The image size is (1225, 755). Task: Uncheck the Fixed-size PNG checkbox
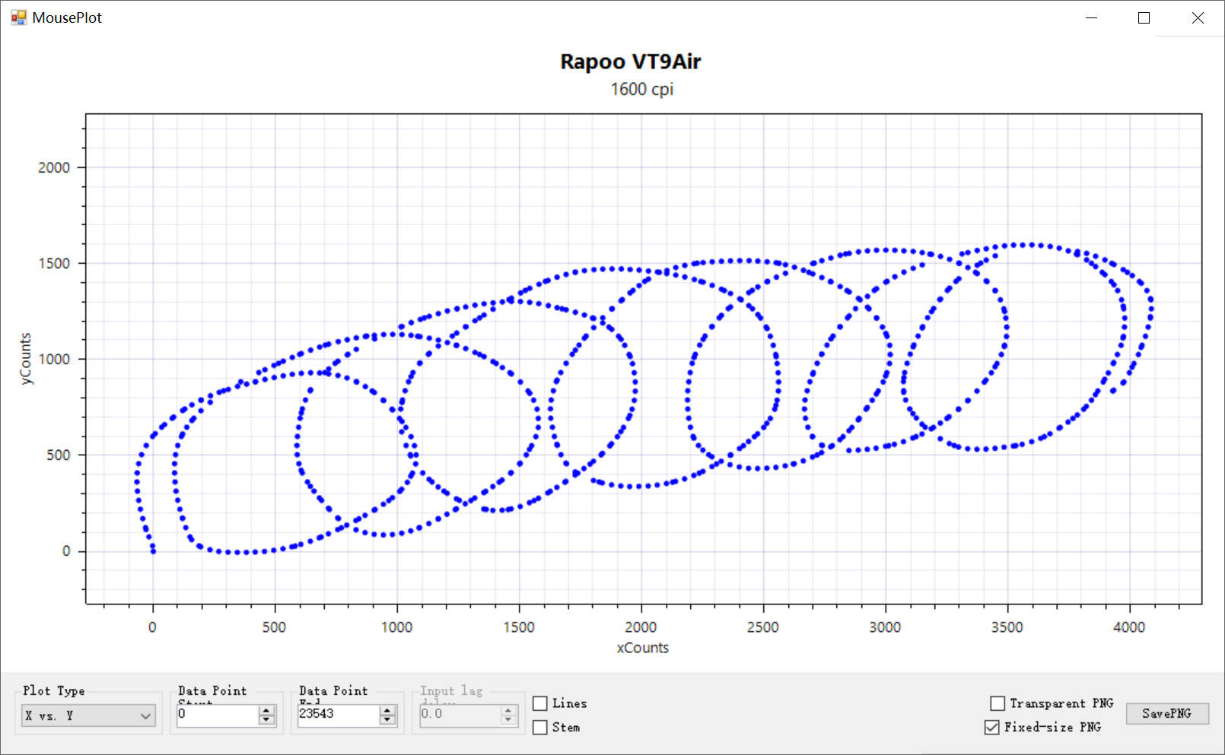pos(991,728)
